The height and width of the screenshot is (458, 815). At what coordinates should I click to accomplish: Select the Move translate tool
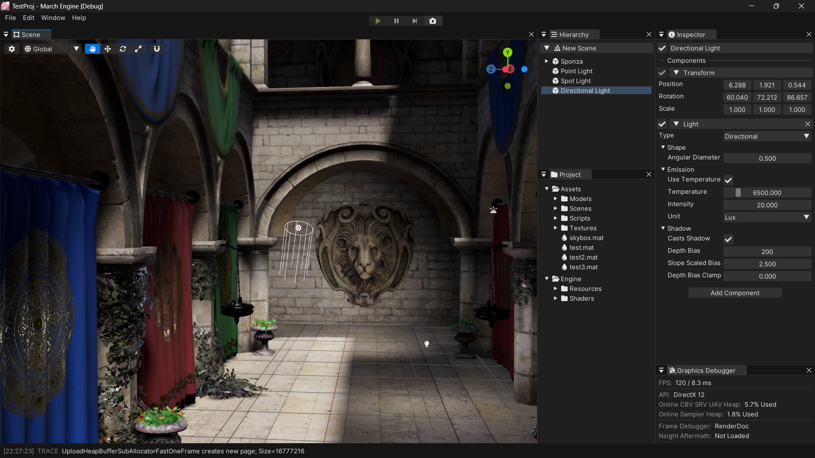click(x=108, y=49)
